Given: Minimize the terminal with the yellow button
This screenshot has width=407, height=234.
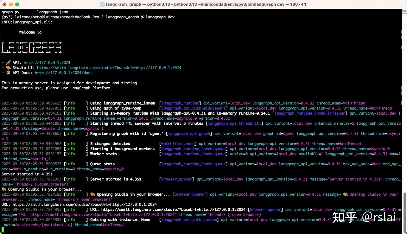Looking at the screenshot, I should click(11, 4).
